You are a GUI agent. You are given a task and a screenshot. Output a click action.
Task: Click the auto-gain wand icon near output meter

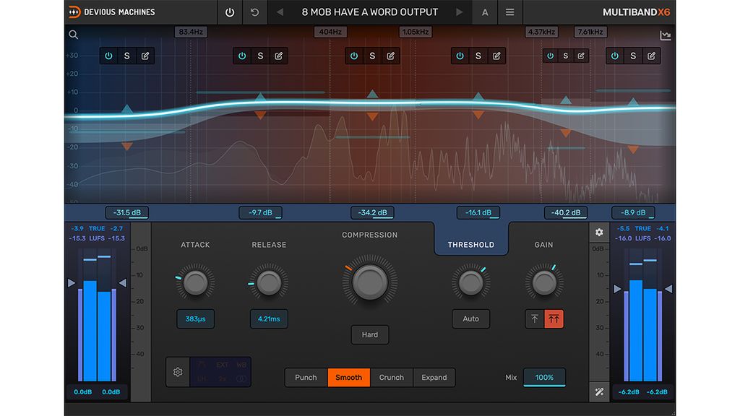point(599,391)
